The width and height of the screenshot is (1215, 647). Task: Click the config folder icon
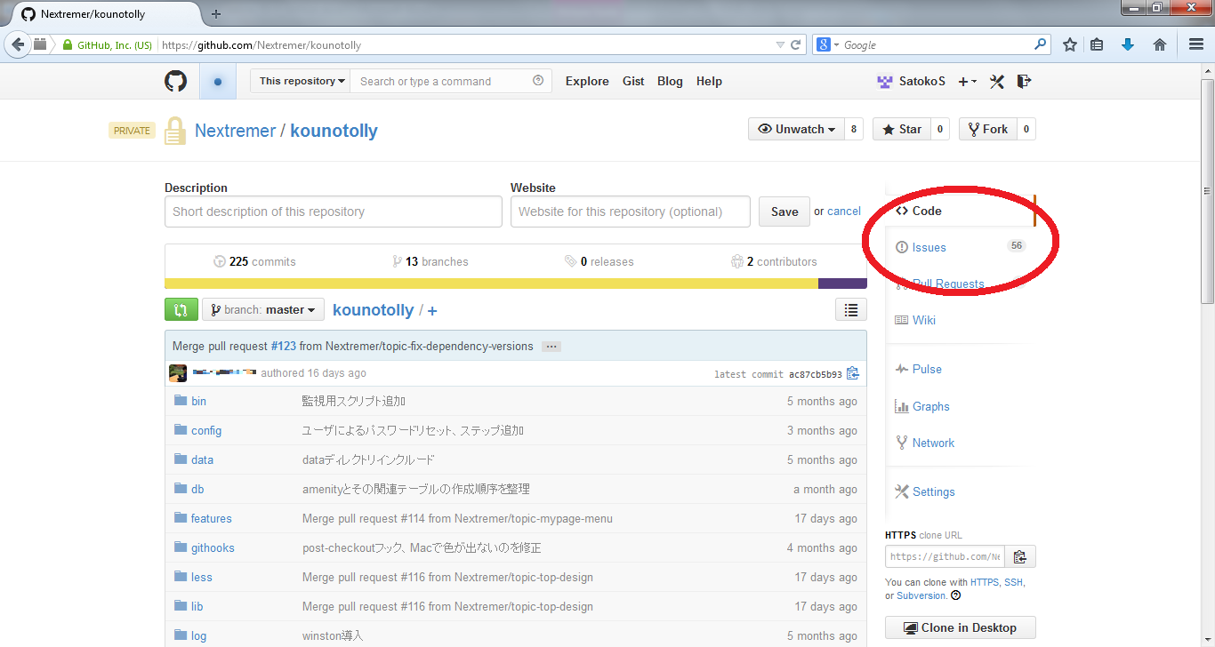click(181, 430)
